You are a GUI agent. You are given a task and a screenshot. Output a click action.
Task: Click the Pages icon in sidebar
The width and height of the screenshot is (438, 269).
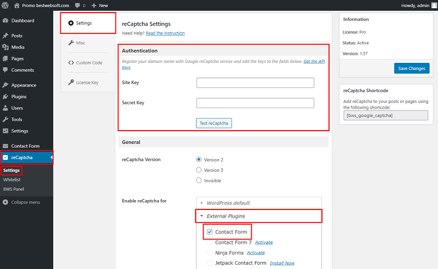click(5, 59)
